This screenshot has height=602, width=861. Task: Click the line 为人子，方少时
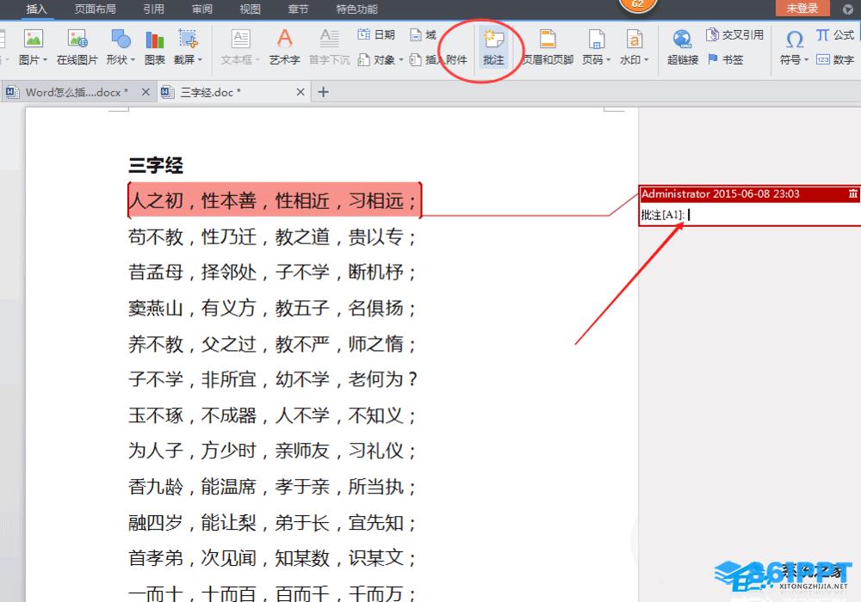[272, 451]
